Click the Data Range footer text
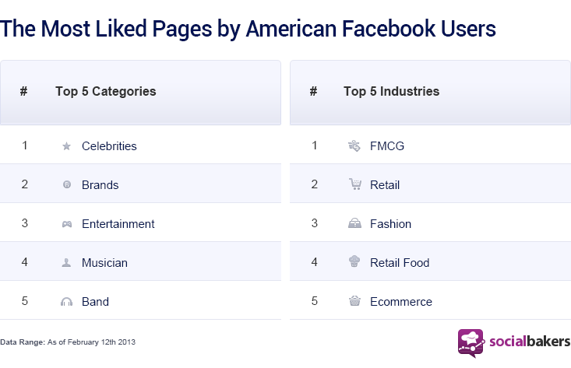The width and height of the screenshot is (571, 368). (x=68, y=342)
